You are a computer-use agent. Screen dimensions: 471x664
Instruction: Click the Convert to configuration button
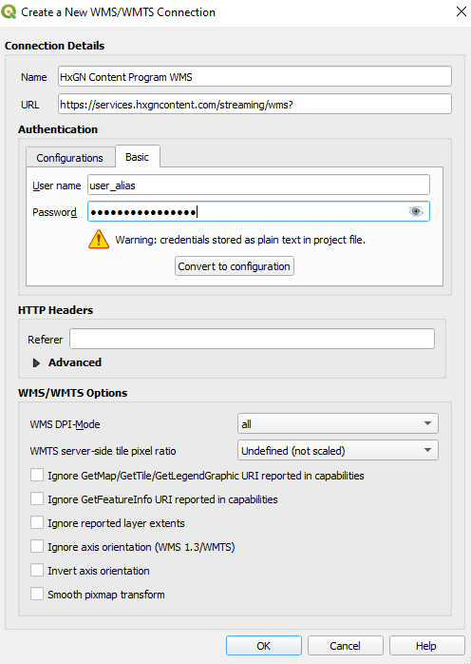235,266
